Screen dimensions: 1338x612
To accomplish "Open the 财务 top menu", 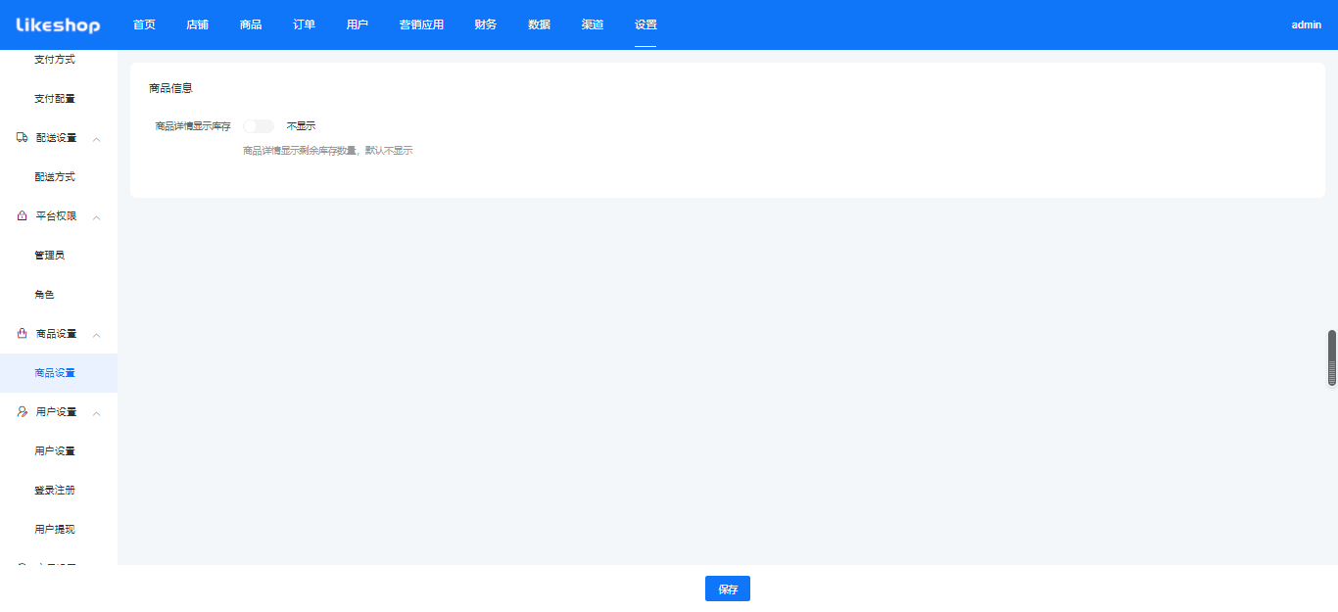I will coord(485,24).
